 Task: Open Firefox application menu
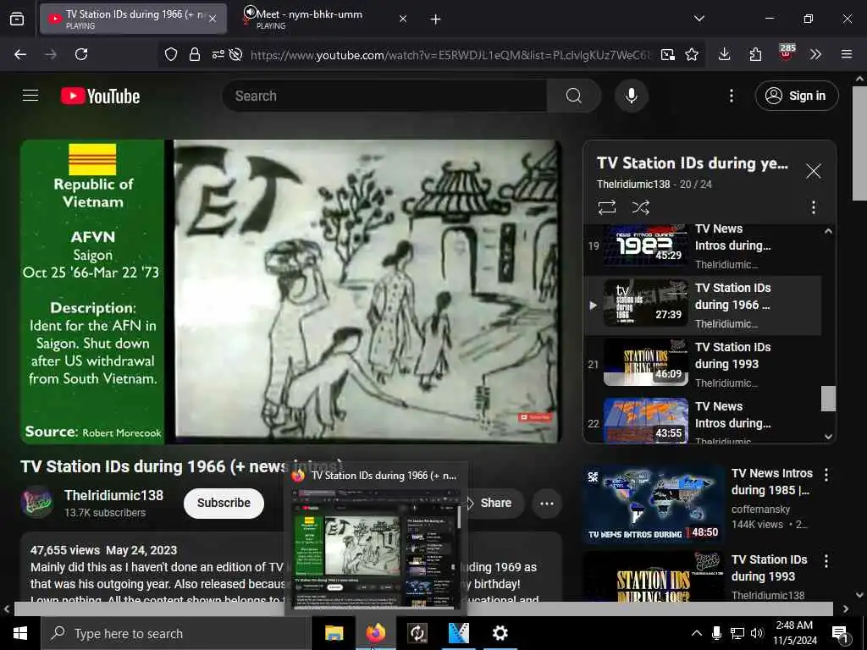pos(847,54)
